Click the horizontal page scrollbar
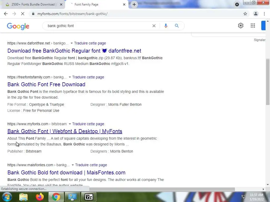 coord(162,189)
